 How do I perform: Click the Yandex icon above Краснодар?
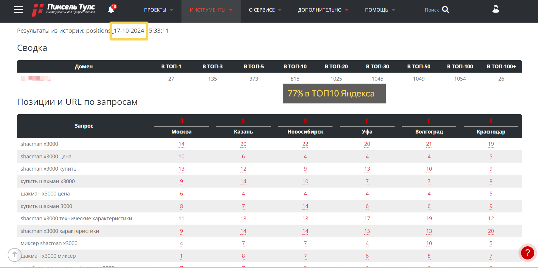pyautogui.click(x=491, y=121)
